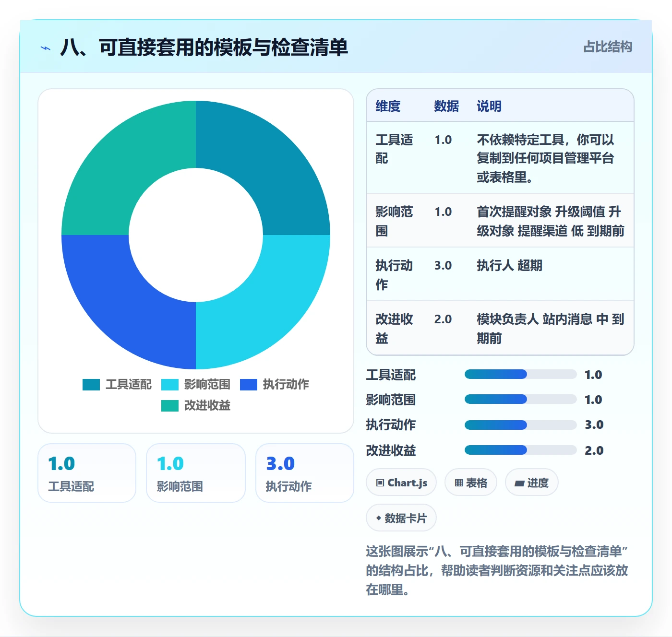Toggle 影响范围 legend swatch in chart
The image size is (672, 637).
click(x=170, y=385)
